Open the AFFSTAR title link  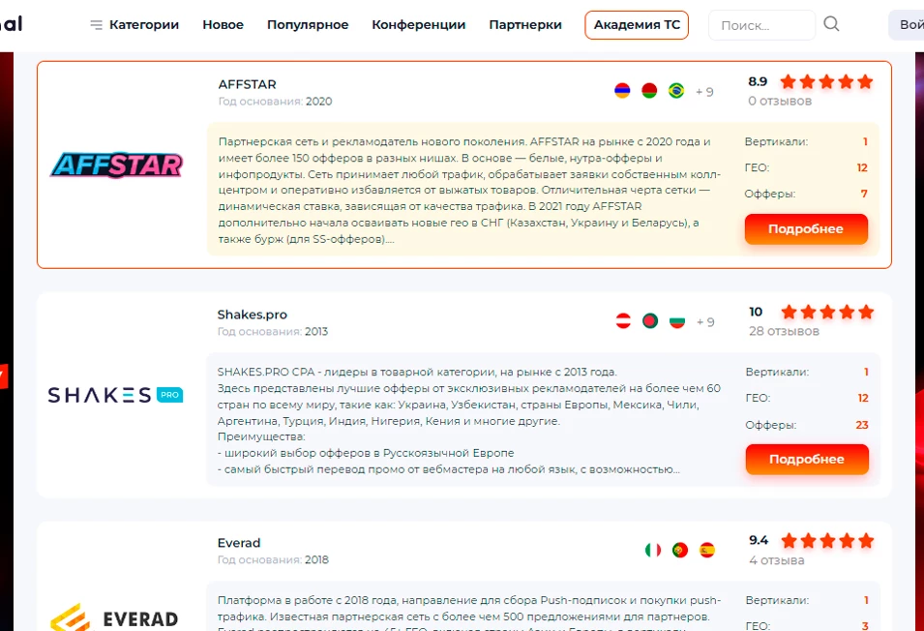coord(247,84)
